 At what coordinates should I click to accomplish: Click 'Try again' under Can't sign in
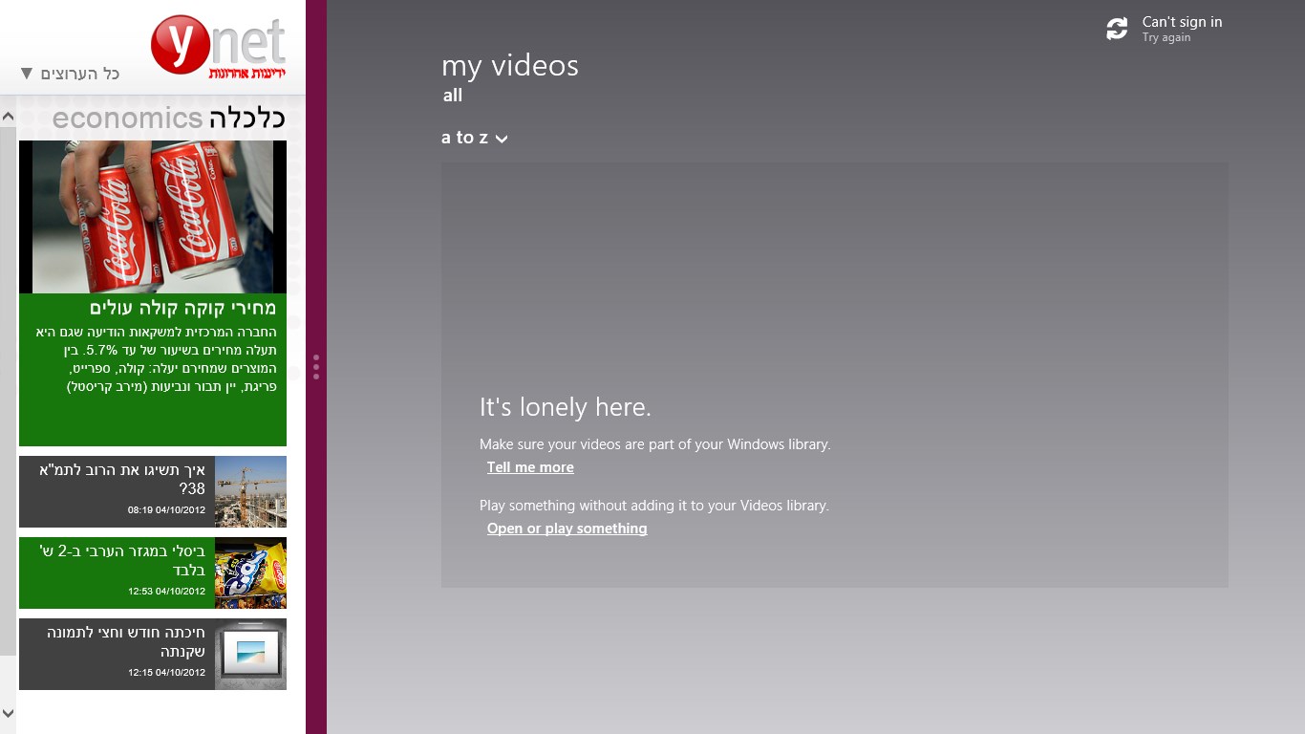pos(1166,38)
